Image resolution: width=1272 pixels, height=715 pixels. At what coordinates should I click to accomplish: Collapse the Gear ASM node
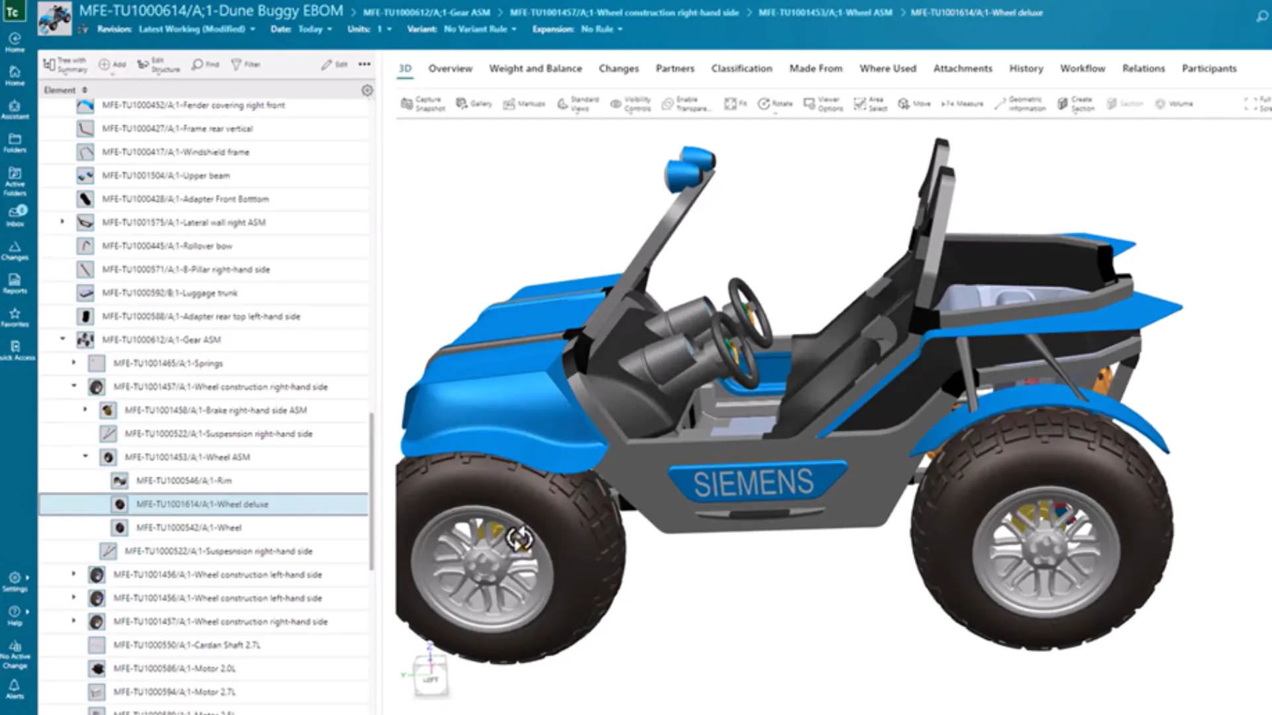pyautogui.click(x=62, y=339)
